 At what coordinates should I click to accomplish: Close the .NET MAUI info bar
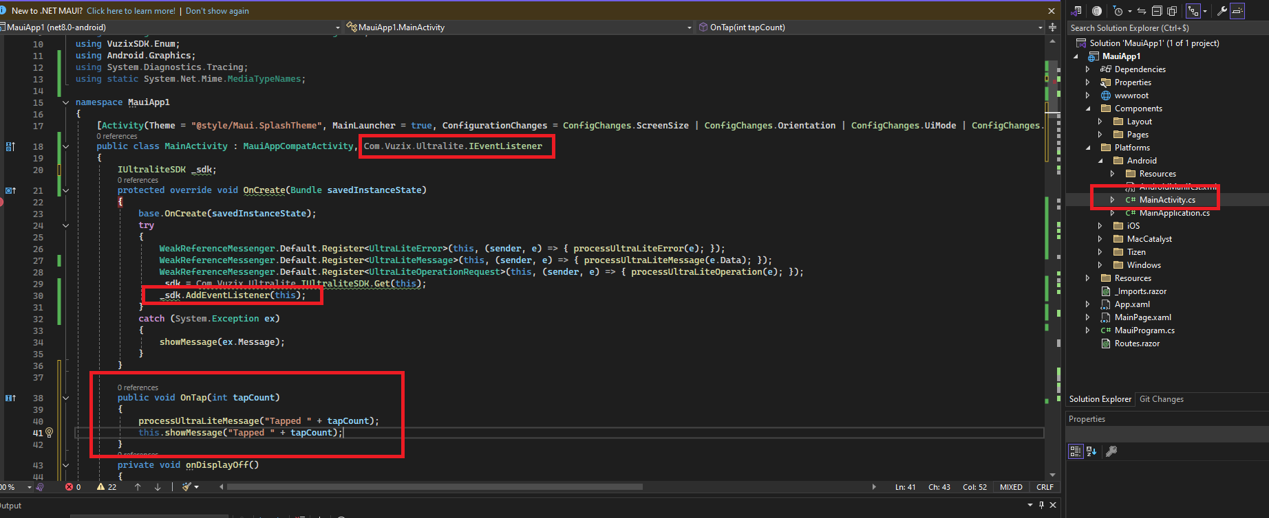coord(1052,11)
